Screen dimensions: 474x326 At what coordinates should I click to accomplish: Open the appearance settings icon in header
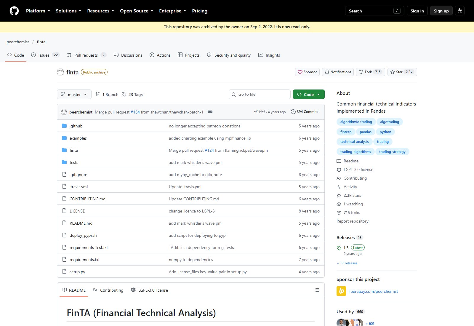(x=460, y=11)
